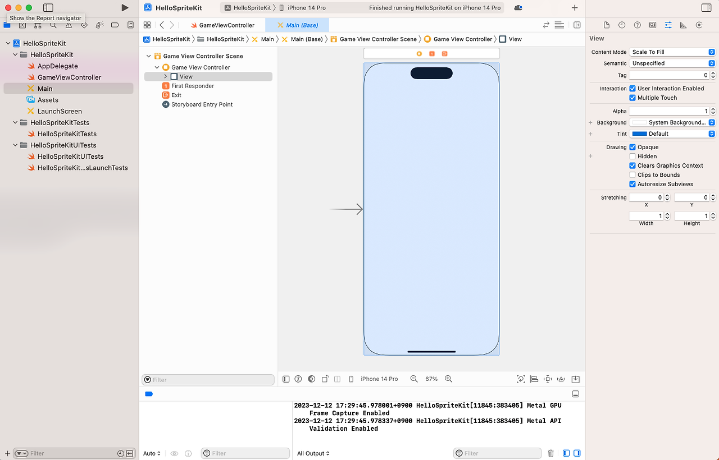The height and width of the screenshot is (460, 719).
Task: Switch to the GameViewController tab
Action: (x=222, y=25)
